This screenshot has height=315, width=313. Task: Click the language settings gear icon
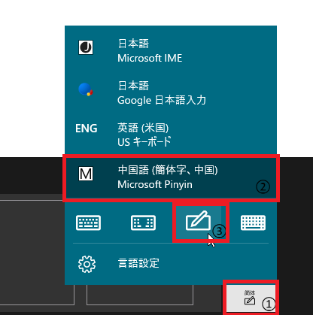point(87,264)
